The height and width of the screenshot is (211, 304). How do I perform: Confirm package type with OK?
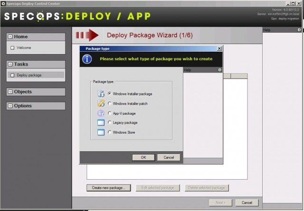pyautogui.click(x=143, y=157)
